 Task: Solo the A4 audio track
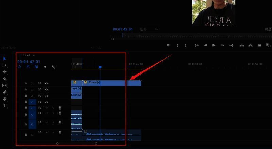[53, 132]
